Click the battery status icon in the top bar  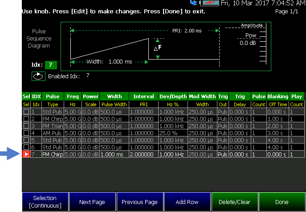coord(210,3)
